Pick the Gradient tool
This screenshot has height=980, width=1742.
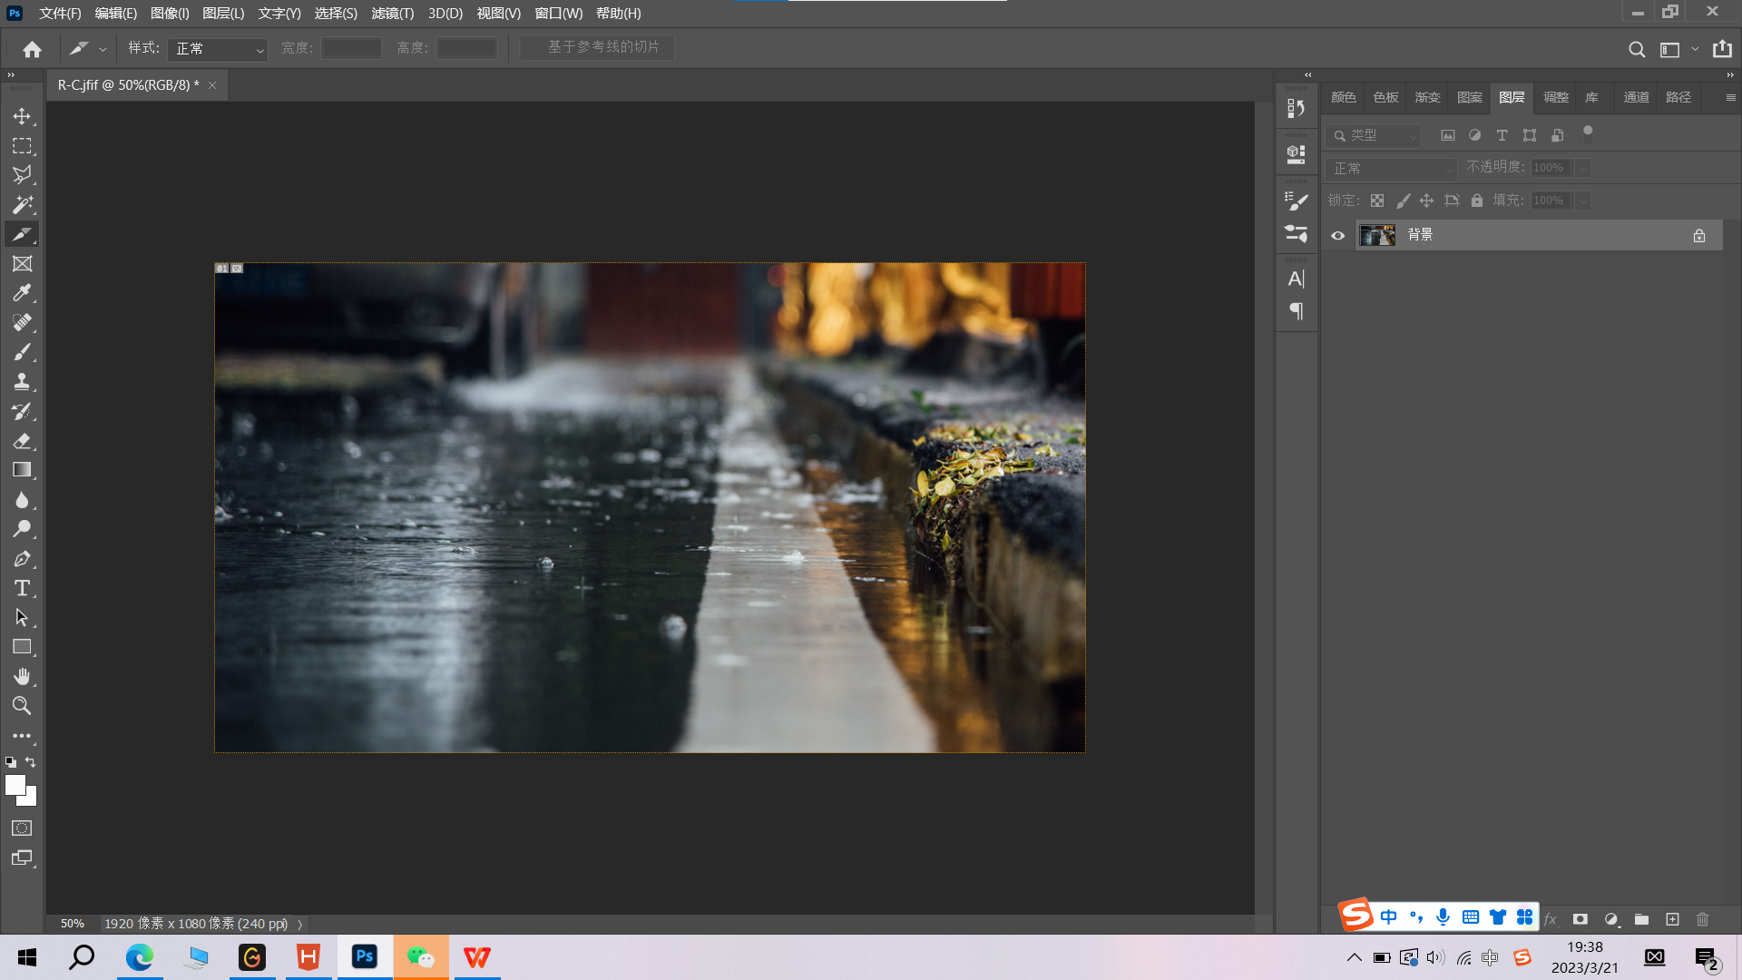22,470
